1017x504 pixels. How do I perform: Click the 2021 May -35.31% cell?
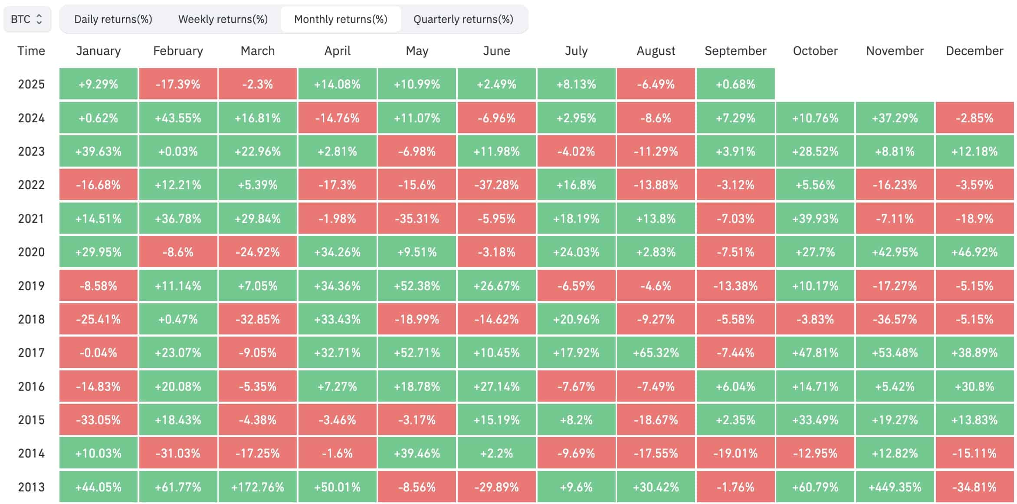tap(417, 219)
